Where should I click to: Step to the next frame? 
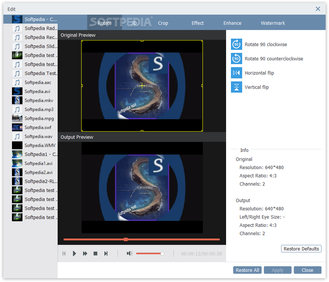[x=106, y=253]
